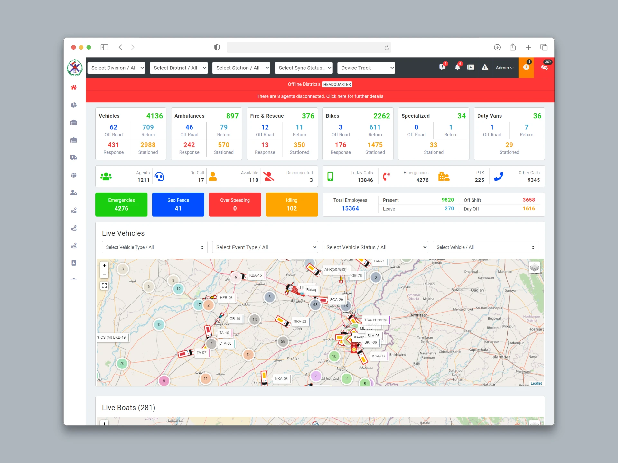
Task: Click the KBA-15 vehicle label on map
Action: click(x=256, y=275)
